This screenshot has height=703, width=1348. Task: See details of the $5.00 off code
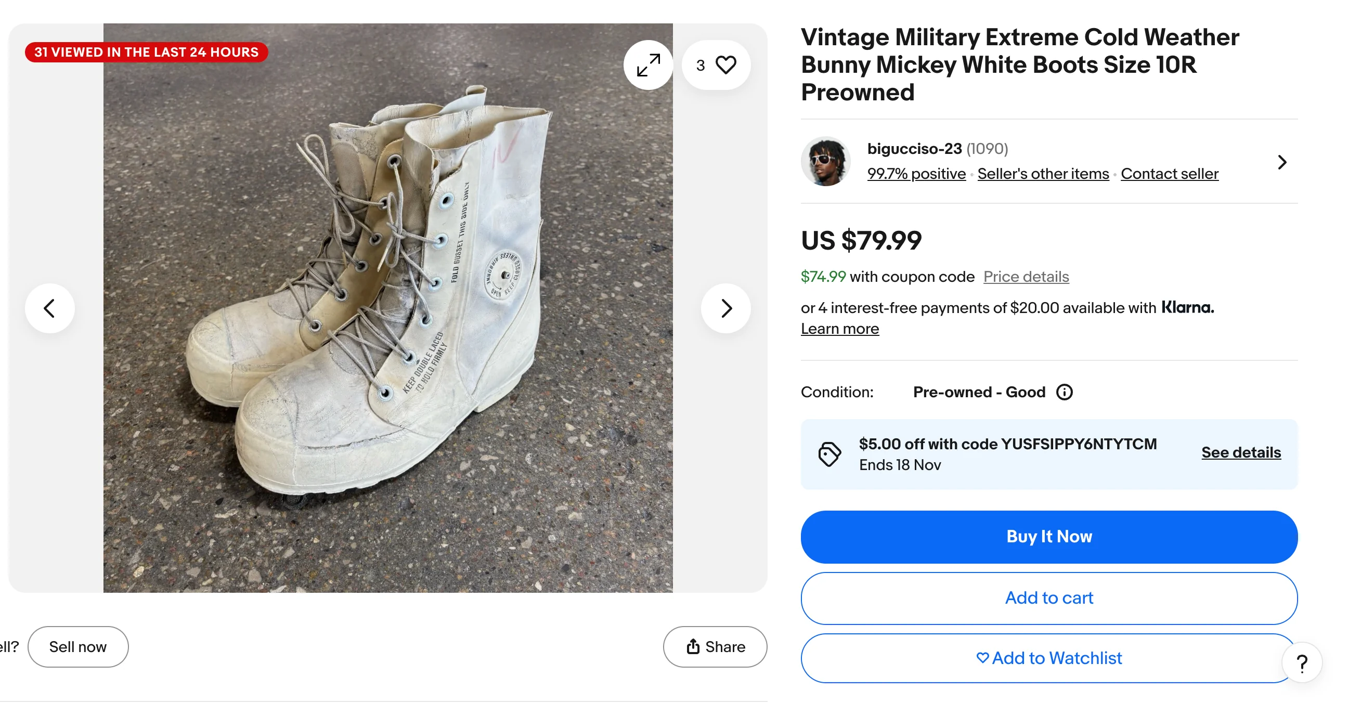[1241, 452]
